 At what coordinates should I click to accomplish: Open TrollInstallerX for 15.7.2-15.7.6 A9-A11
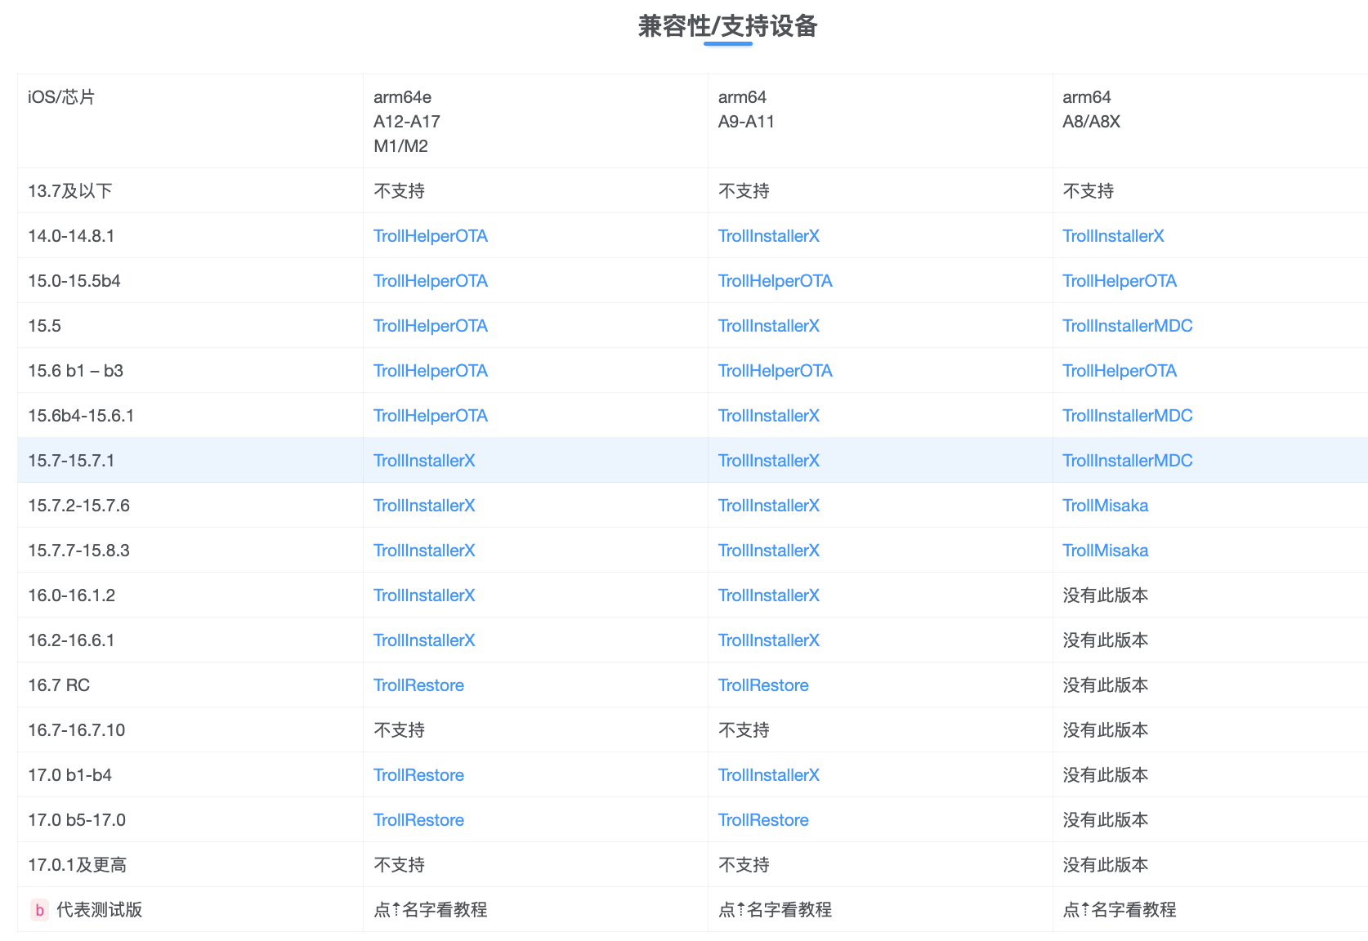768,506
